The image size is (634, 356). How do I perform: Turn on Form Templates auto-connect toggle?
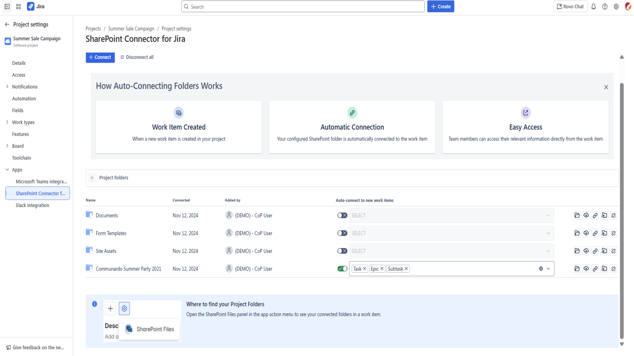pyautogui.click(x=342, y=233)
